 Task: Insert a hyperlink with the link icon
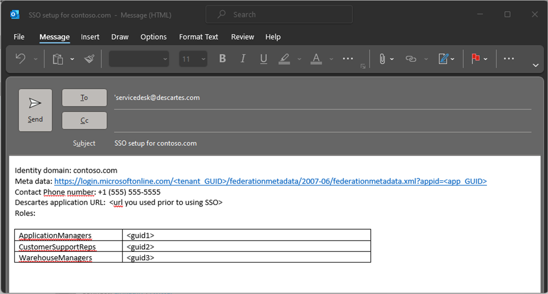click(x=410, y=58)
